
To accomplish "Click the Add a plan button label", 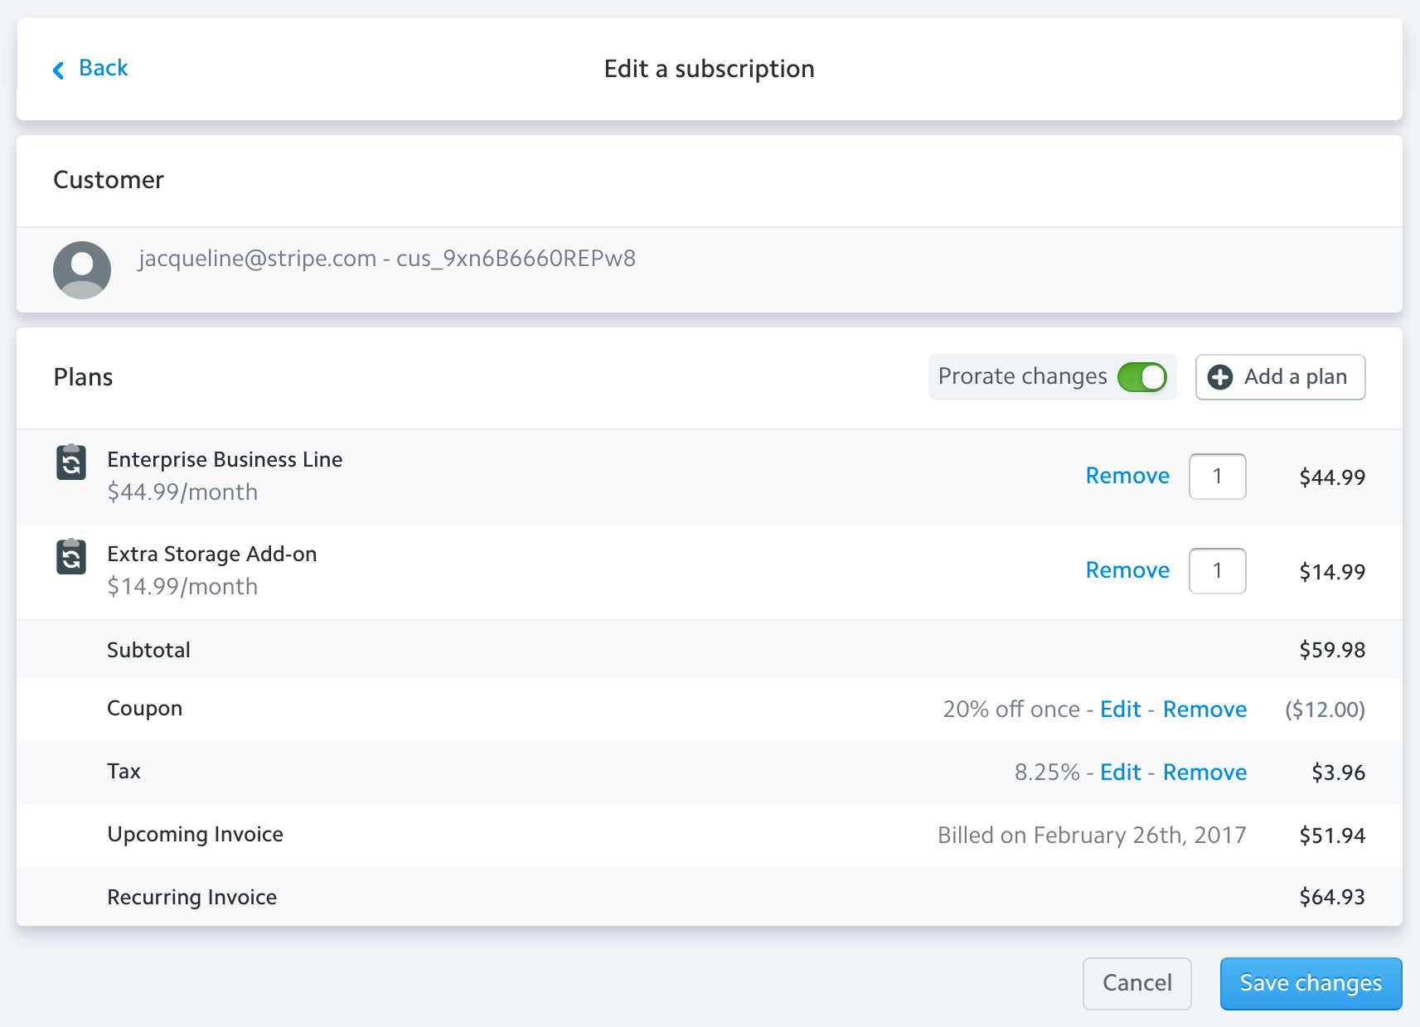I will tap(1295, 377).
